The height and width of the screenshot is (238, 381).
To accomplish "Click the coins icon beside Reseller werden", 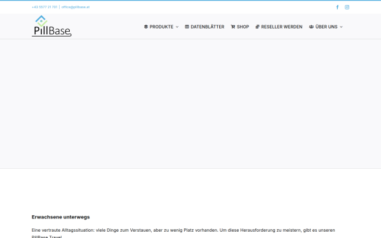I will tap(257, 27).
